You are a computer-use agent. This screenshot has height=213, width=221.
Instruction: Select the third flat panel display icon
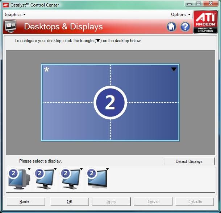[71, 179]
